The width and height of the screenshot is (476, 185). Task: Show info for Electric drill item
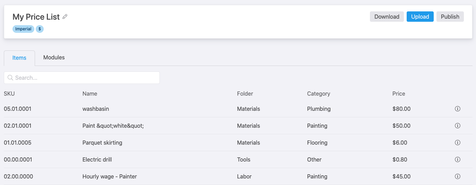[x=457, y=159]
